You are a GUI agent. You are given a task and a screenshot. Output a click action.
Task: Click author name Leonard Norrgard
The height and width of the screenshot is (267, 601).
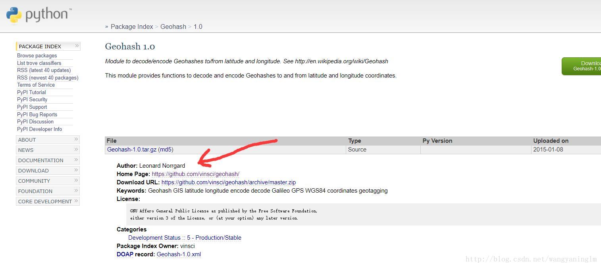coord(162,166)
